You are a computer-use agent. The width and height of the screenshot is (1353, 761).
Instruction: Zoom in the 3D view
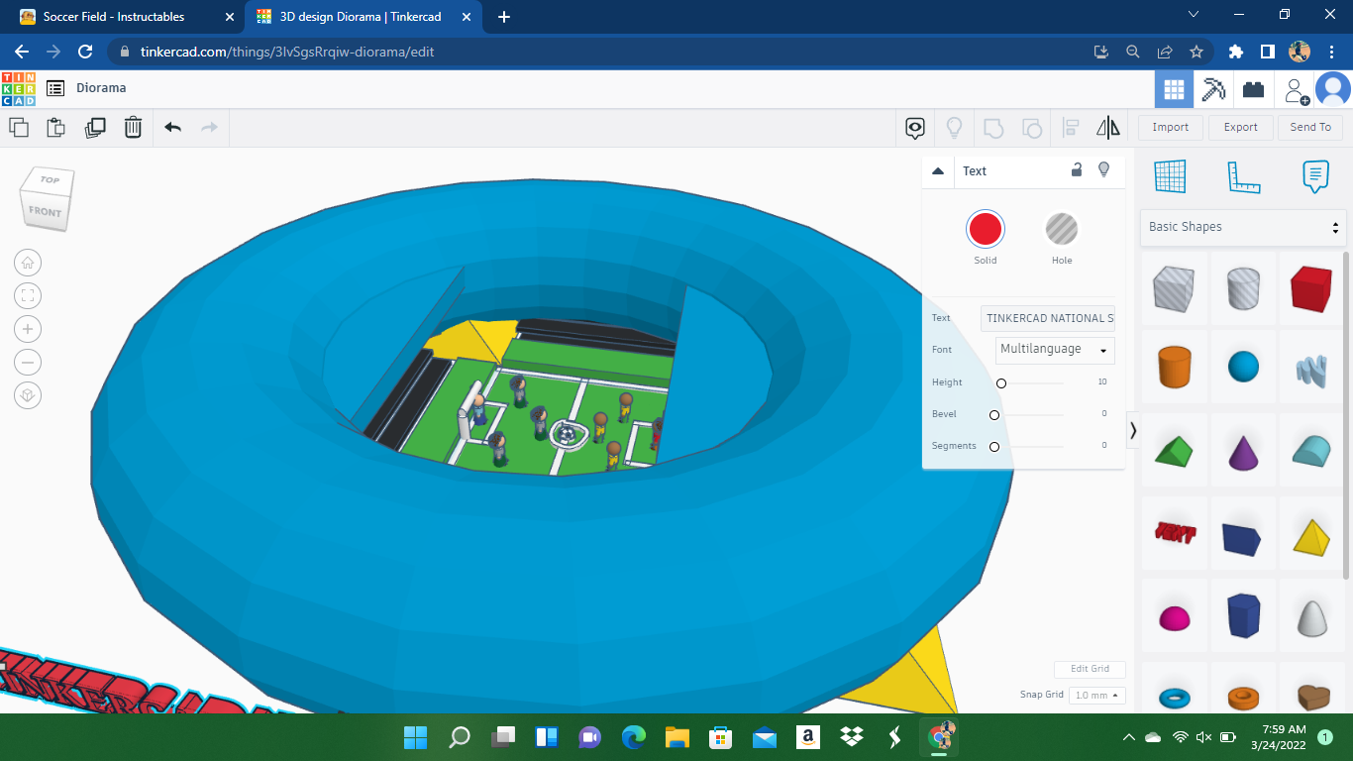point(28,329)
